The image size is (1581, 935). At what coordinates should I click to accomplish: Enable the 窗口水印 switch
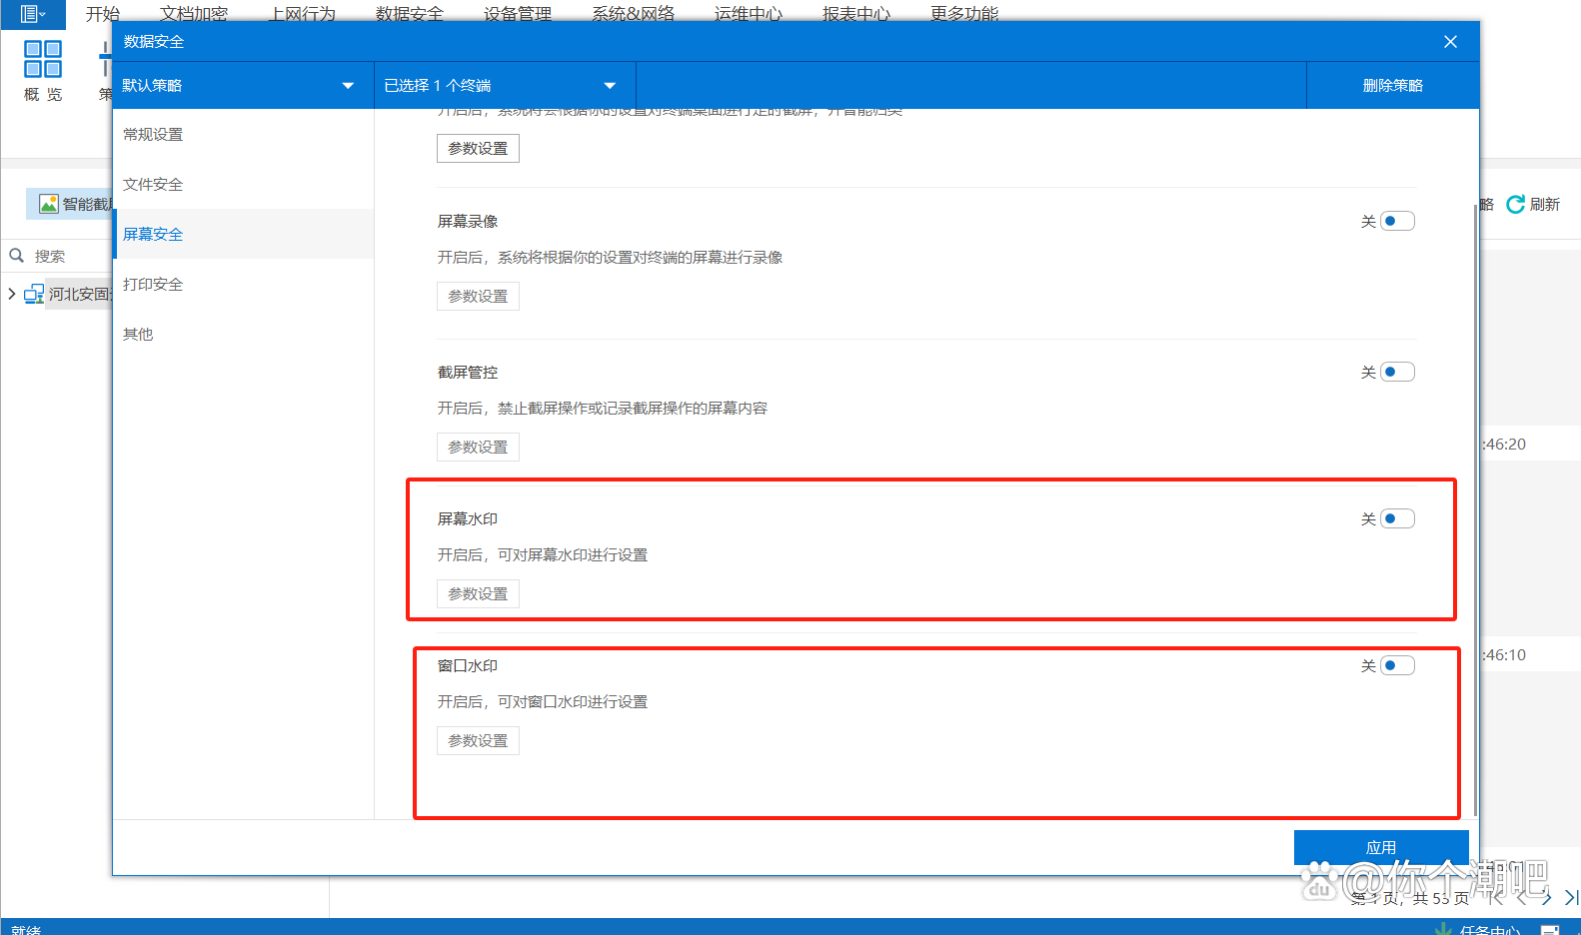click(1397, 665)
